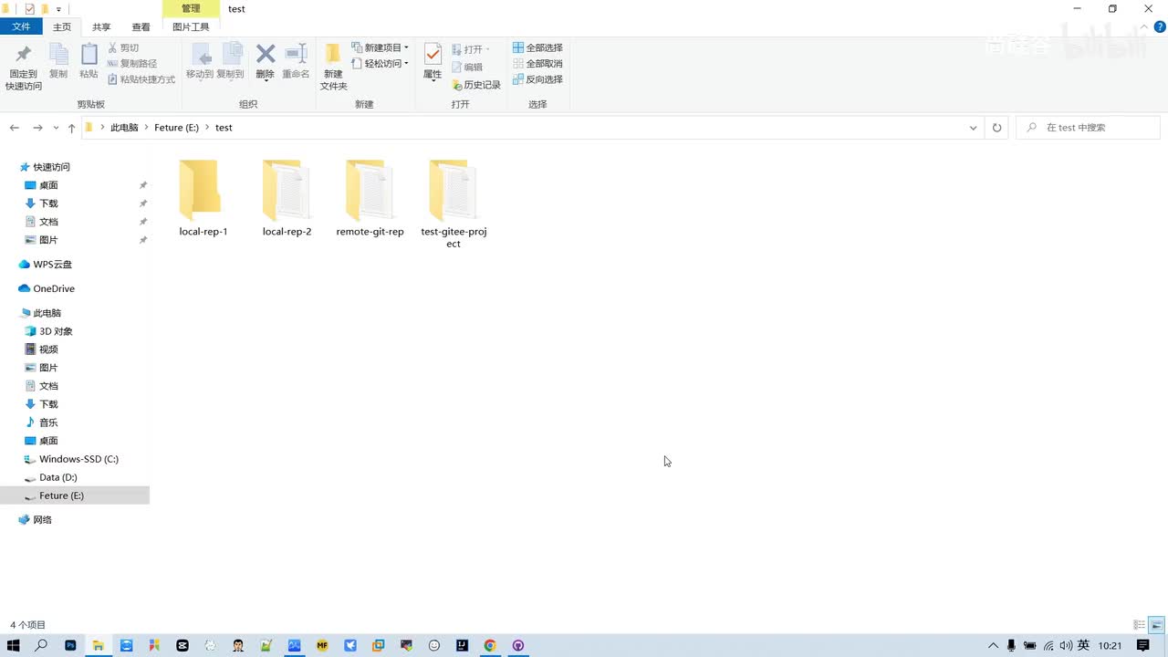Click Feture (E:) in the address bar

pos(176,128)
